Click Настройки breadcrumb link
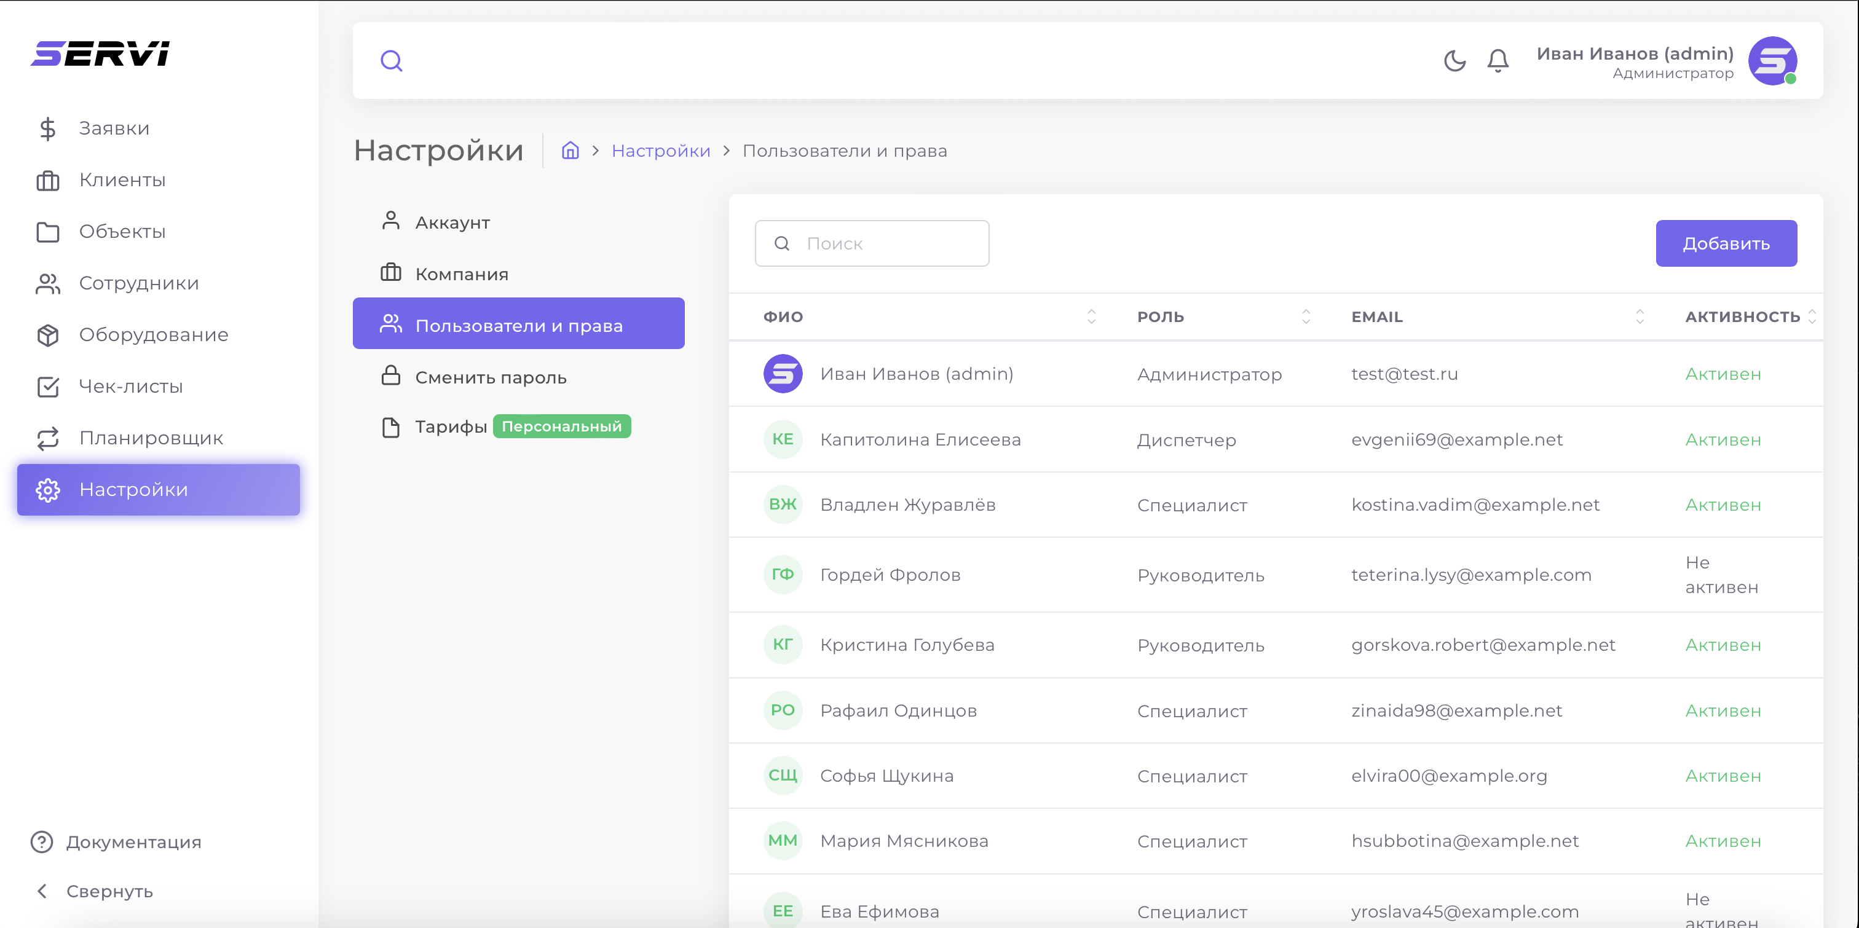This screenshot has height=928, width=1859. pyautogui.click(x=660, y=150)
